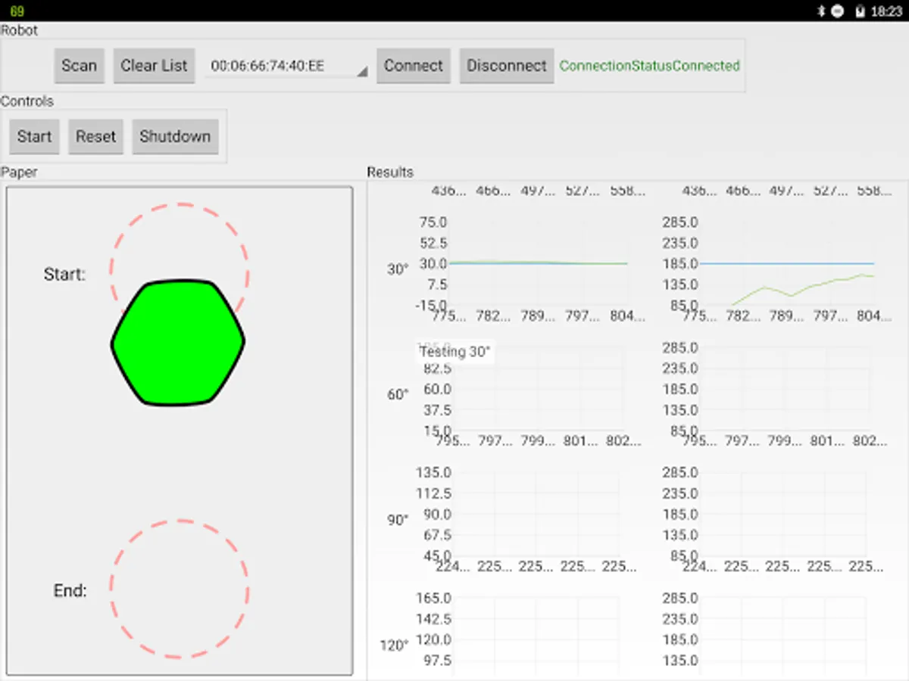Click the Paper section label
This screenshot has height=681, width=909.
coord(19,173)
